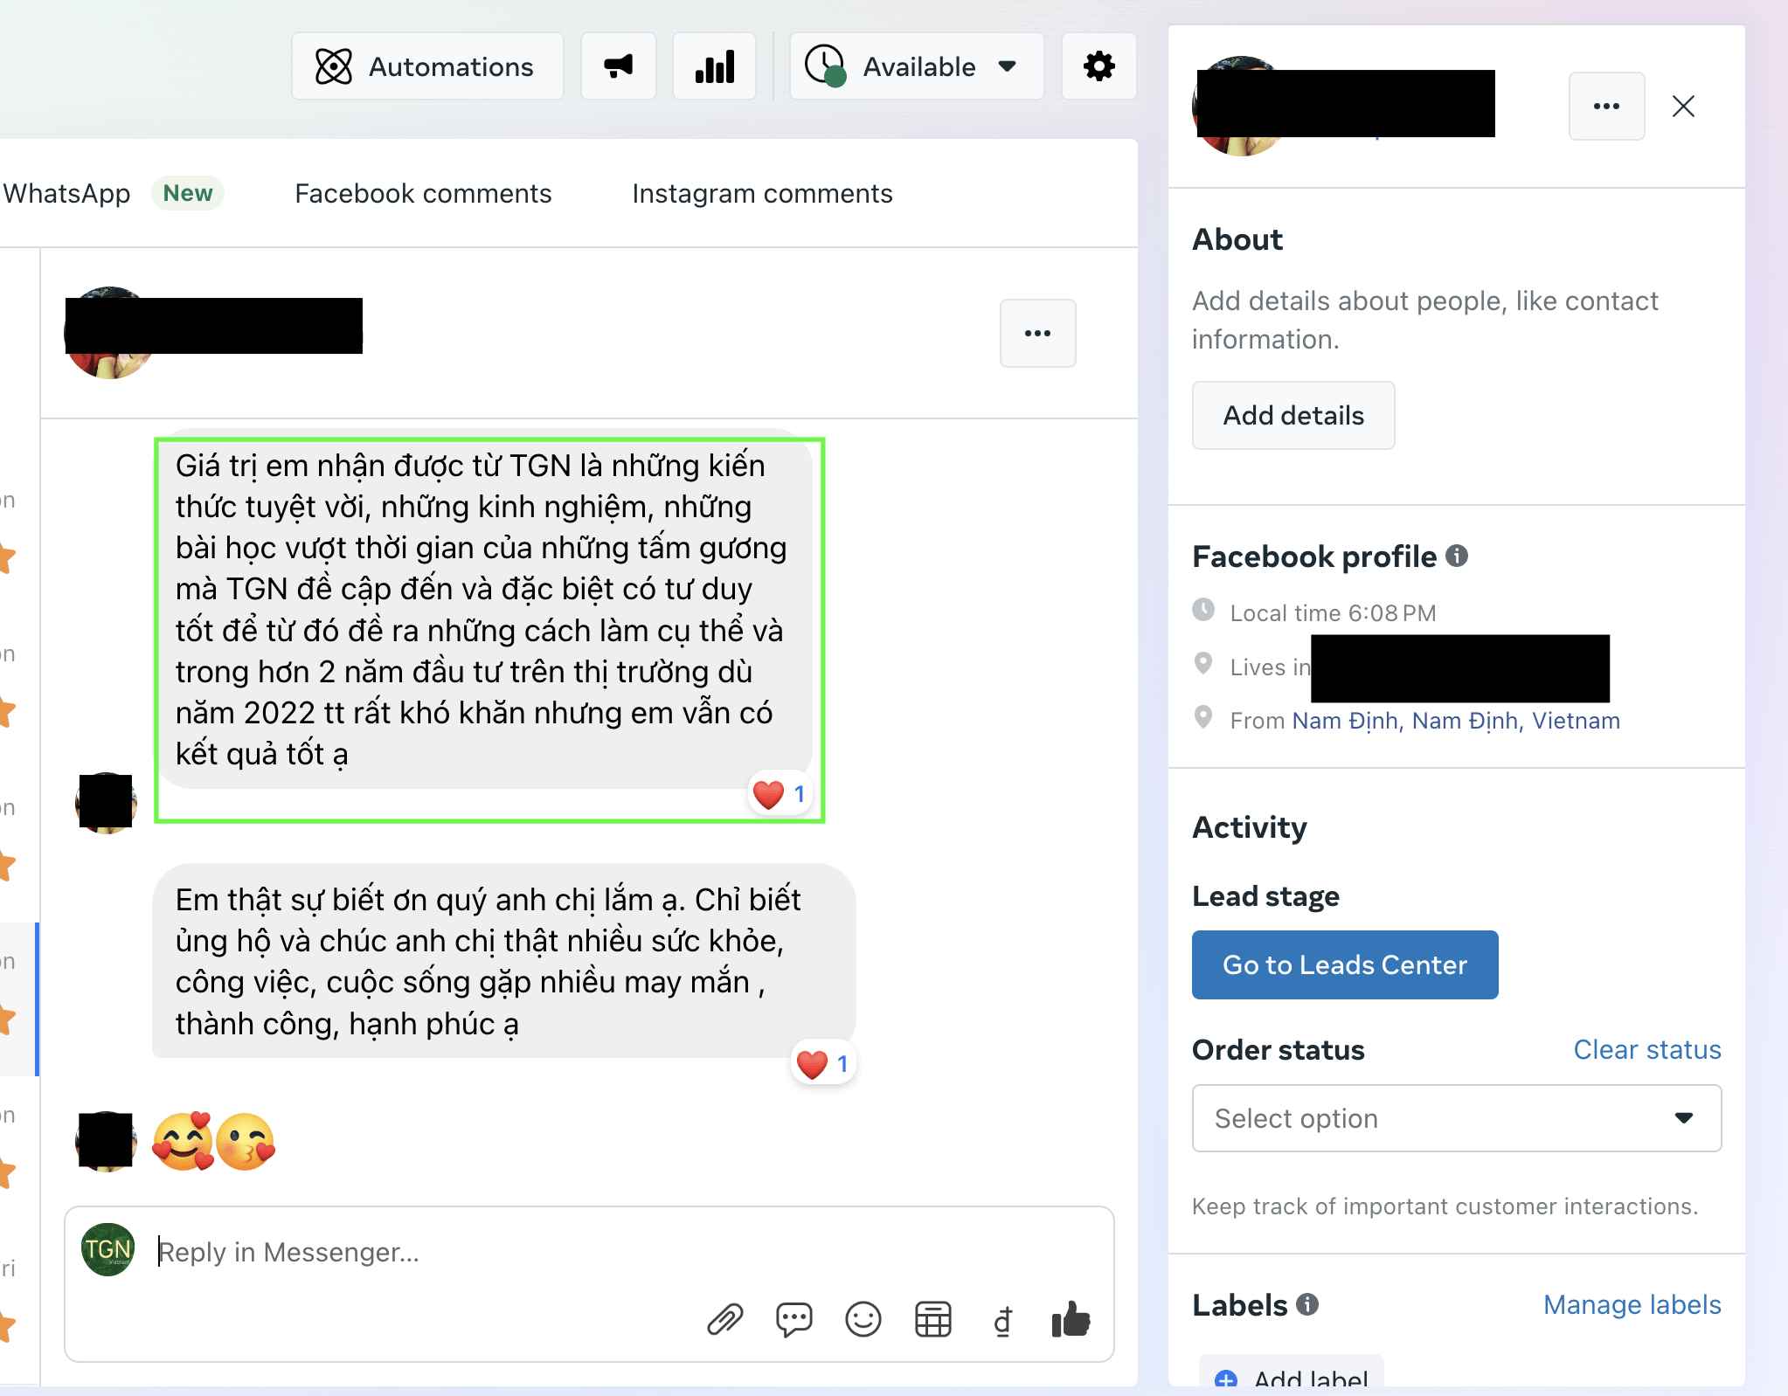Open inbox settings gear icon
Screen dimensions: 1788x1396
tap(1098, 66)
